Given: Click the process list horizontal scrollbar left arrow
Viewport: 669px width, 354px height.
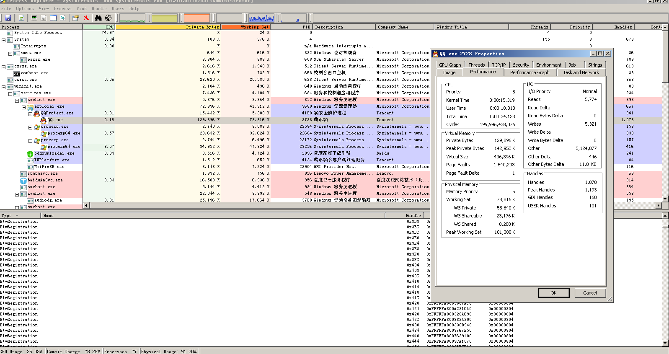Looking at the screenshot, I should click(86, 205).
